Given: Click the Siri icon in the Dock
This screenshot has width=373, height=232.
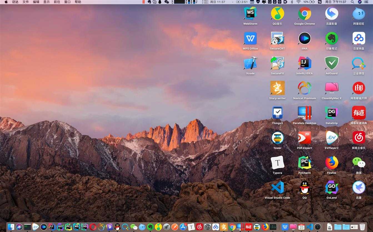Looking at the screenshot, I should click(x=19, y=227).
